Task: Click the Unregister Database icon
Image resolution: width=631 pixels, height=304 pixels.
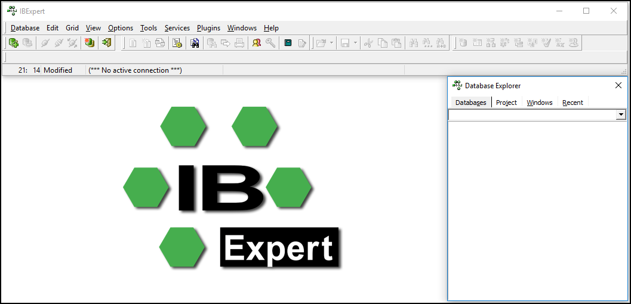Action: pos(27,42)
